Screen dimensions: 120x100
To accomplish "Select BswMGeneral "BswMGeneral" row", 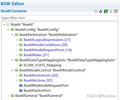I will pos(39,96).
